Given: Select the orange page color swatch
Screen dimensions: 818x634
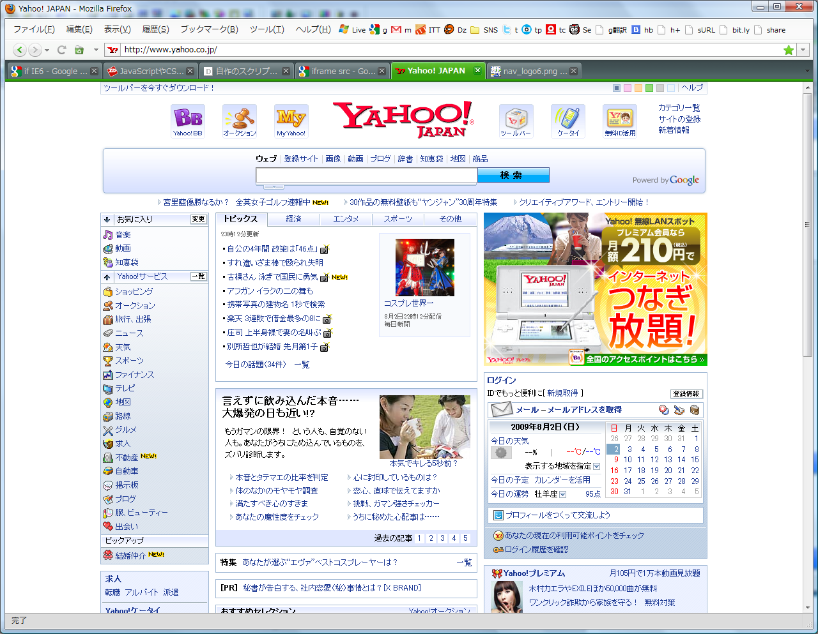Looking at the screenshot, I should point(638,88).
